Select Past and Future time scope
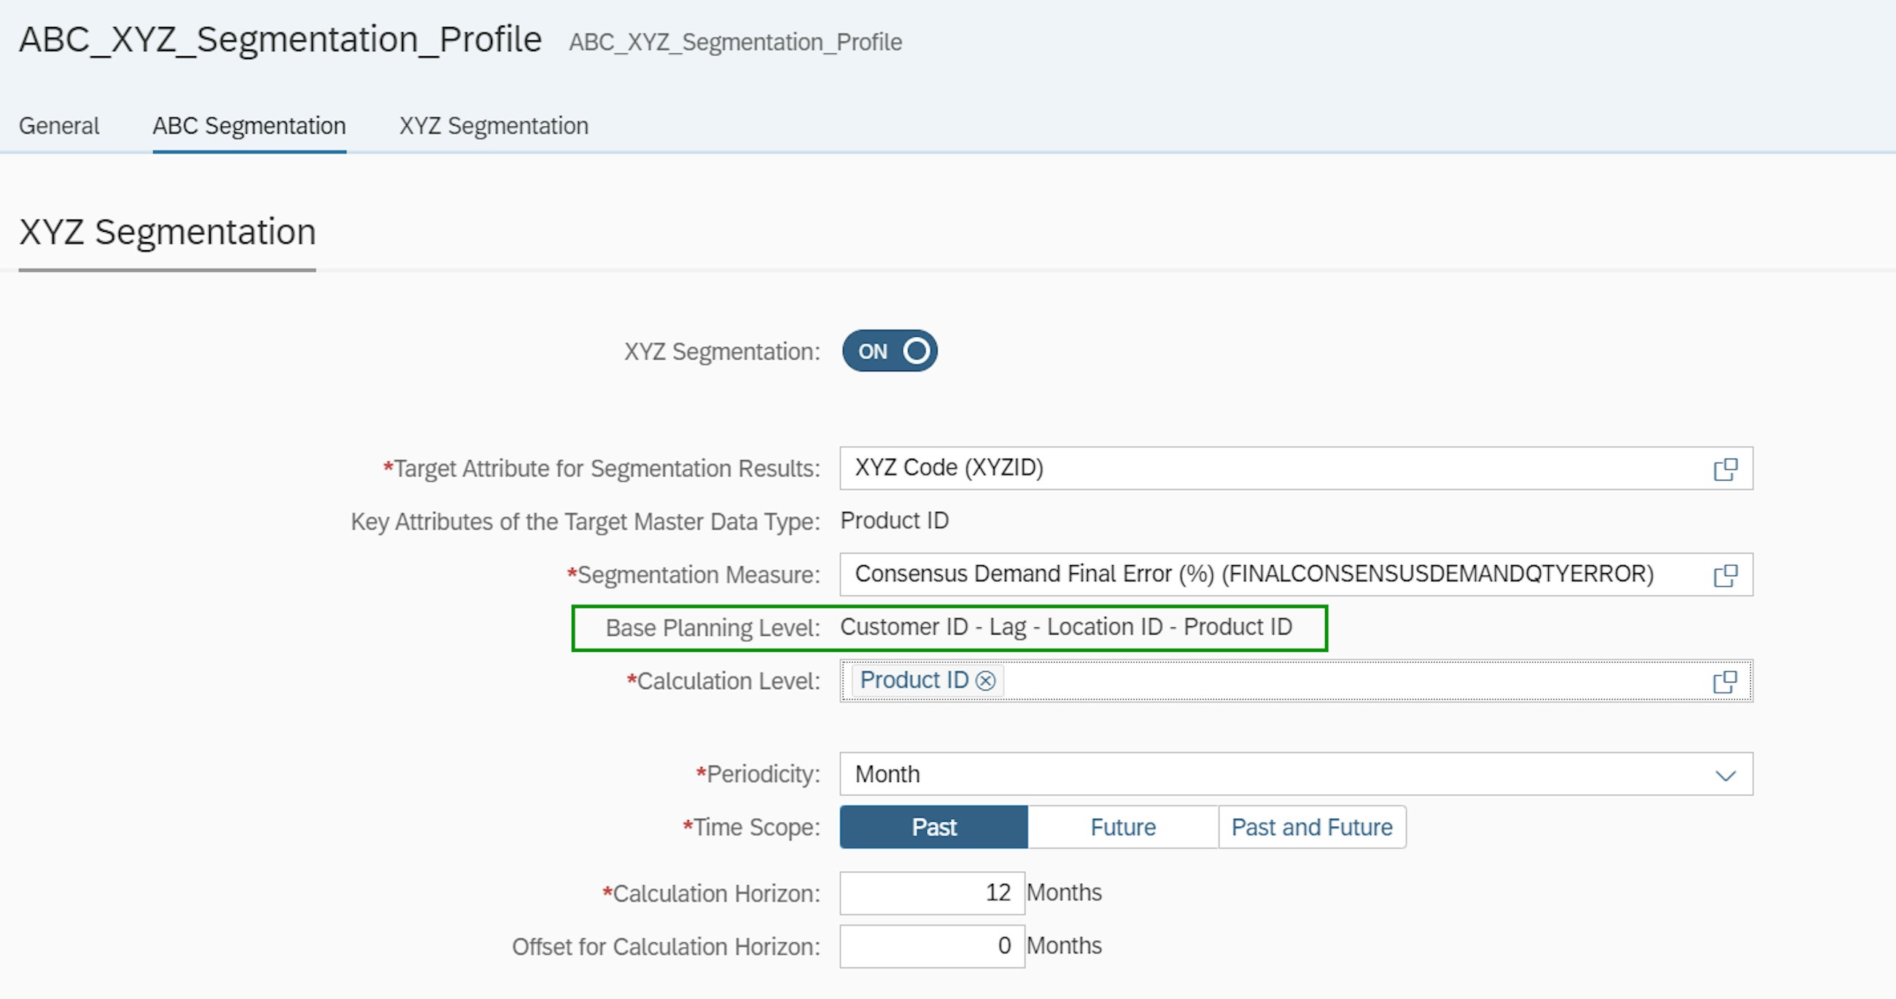 pos(1312,827)
